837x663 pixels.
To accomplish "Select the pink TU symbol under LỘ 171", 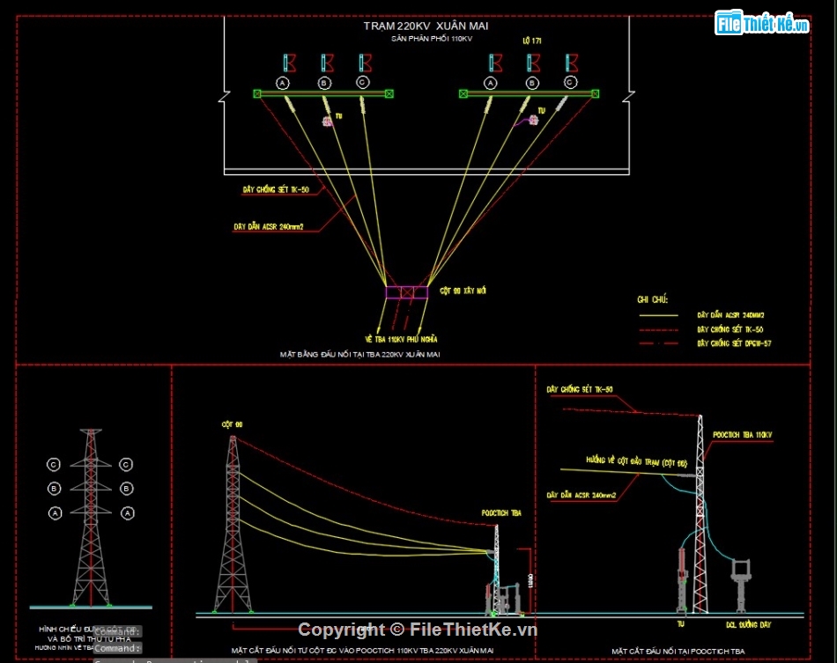I will (533, 122).
